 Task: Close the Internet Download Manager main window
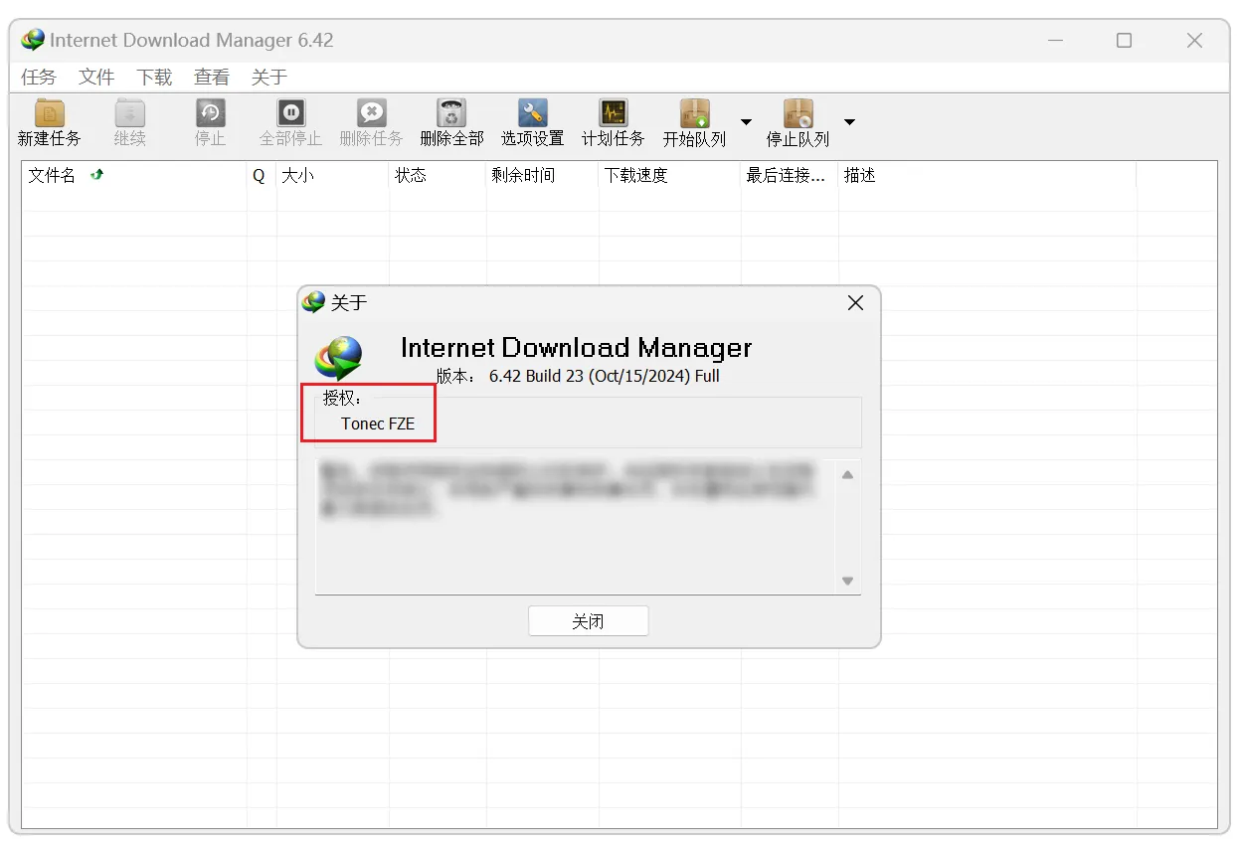pos(1195,41)
